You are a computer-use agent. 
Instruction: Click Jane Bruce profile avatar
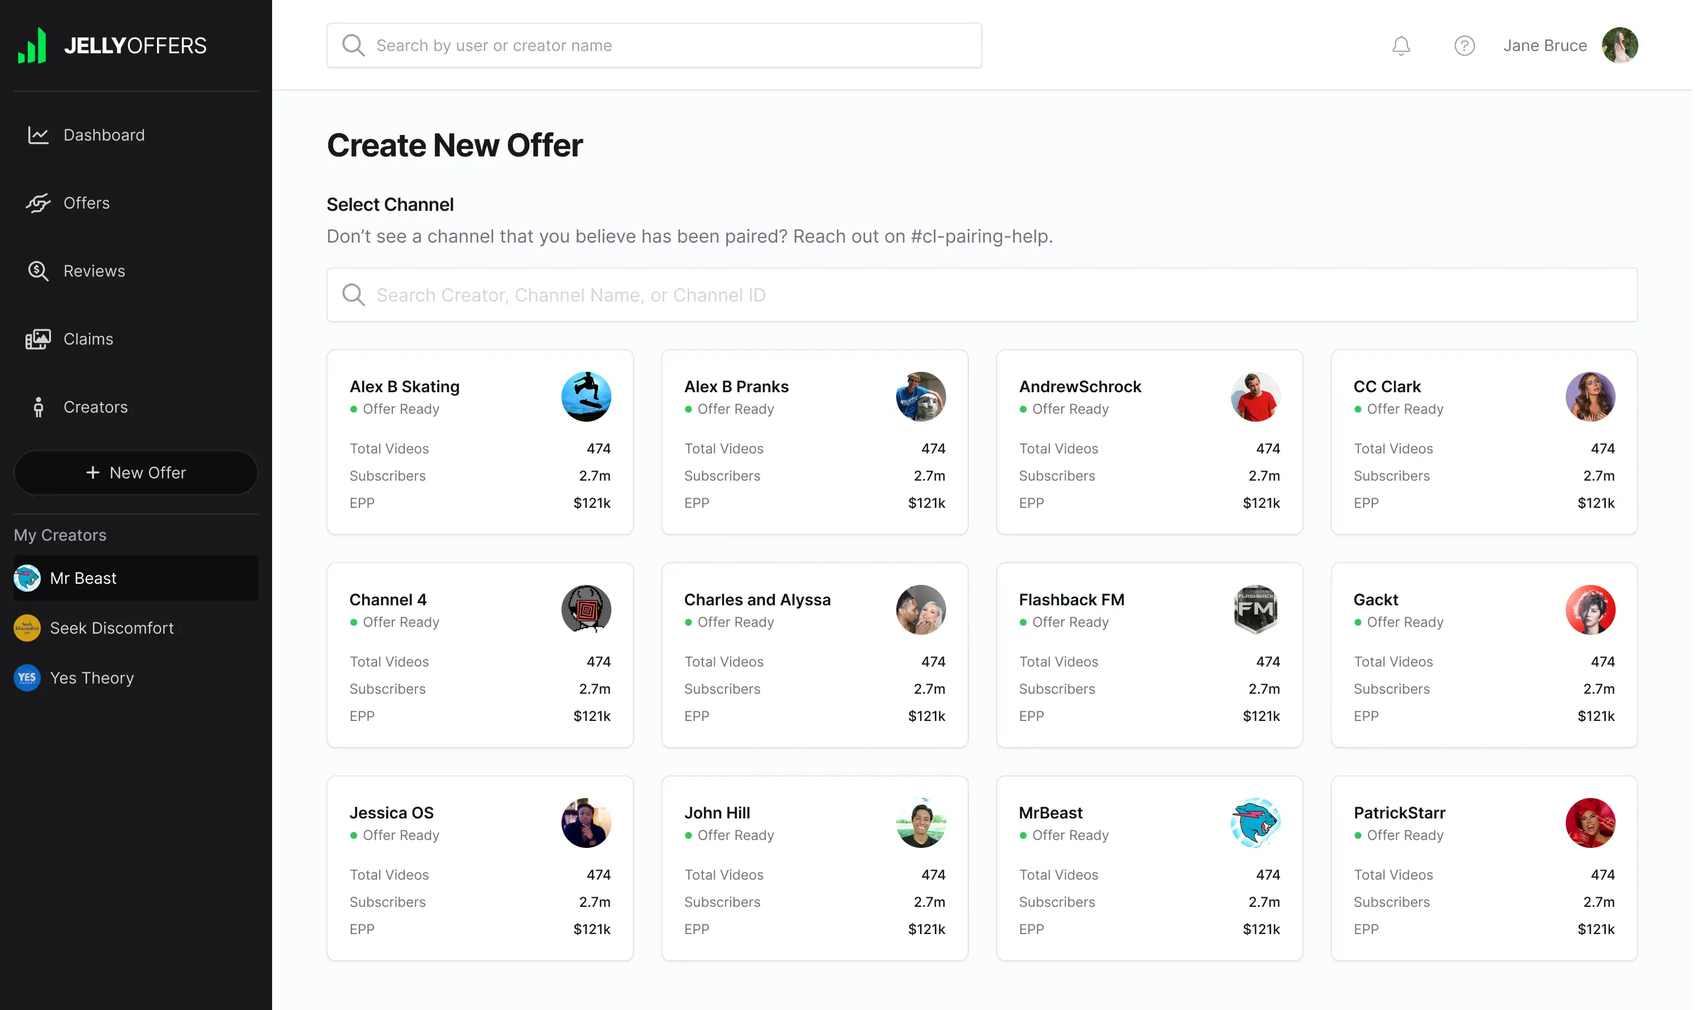[1620, 45]
